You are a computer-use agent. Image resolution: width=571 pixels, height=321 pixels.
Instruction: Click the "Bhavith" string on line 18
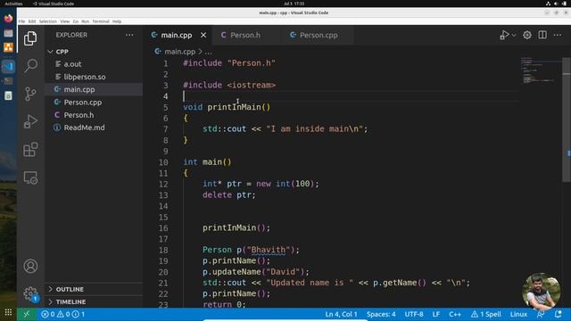(x=269, y=250)
